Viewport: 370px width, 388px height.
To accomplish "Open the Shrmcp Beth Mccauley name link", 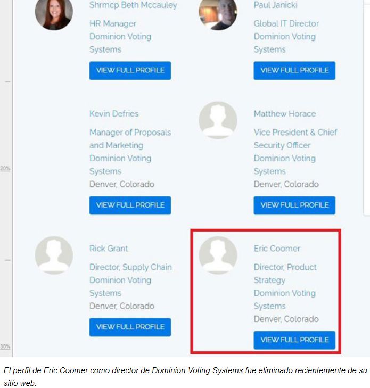I will point(133,5).
